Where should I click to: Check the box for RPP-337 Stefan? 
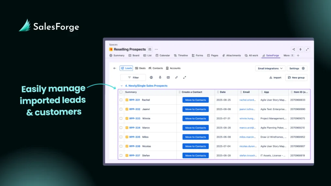[121, 156]
